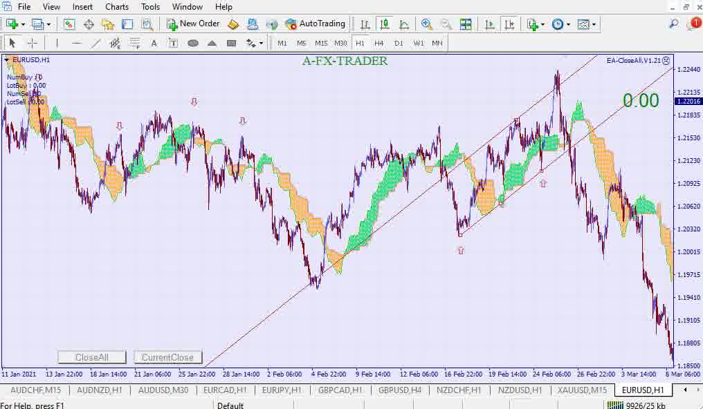
Task: Zoom in on the chart
Action: (427, 24)
